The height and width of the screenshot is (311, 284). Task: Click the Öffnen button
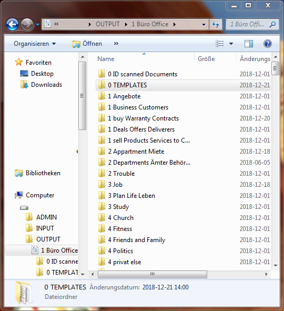click(87, 44)
